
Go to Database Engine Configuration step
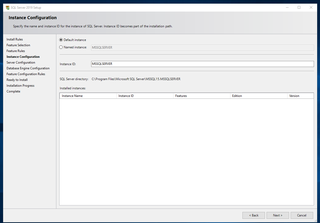28,68
